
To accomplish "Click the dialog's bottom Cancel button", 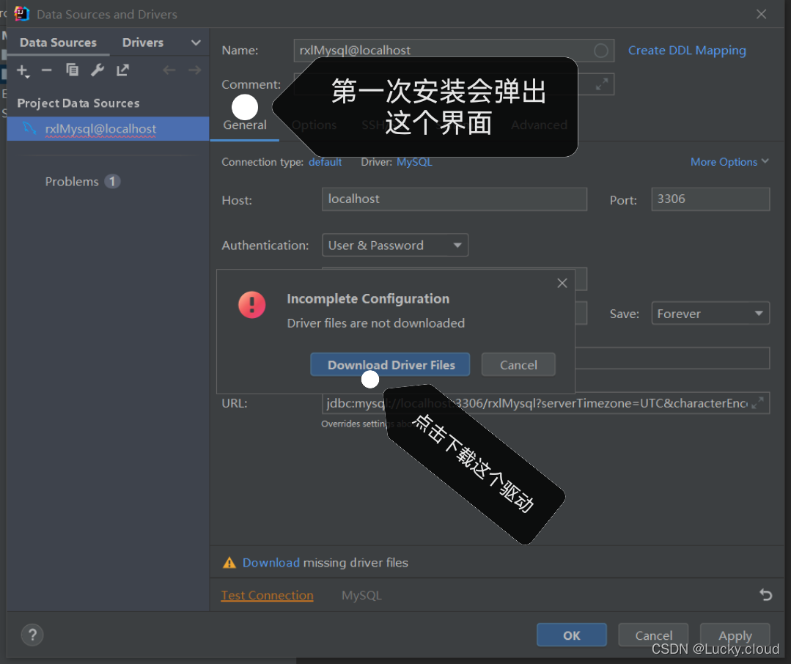I will 653,635.
